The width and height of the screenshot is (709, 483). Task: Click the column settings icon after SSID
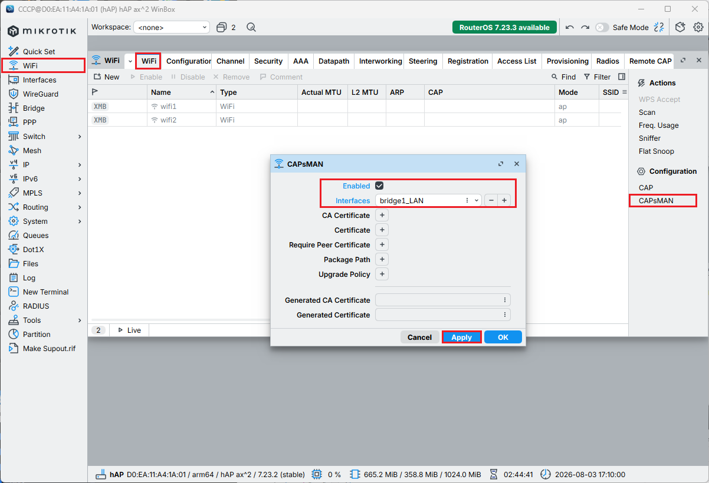[x=625, y=92]
